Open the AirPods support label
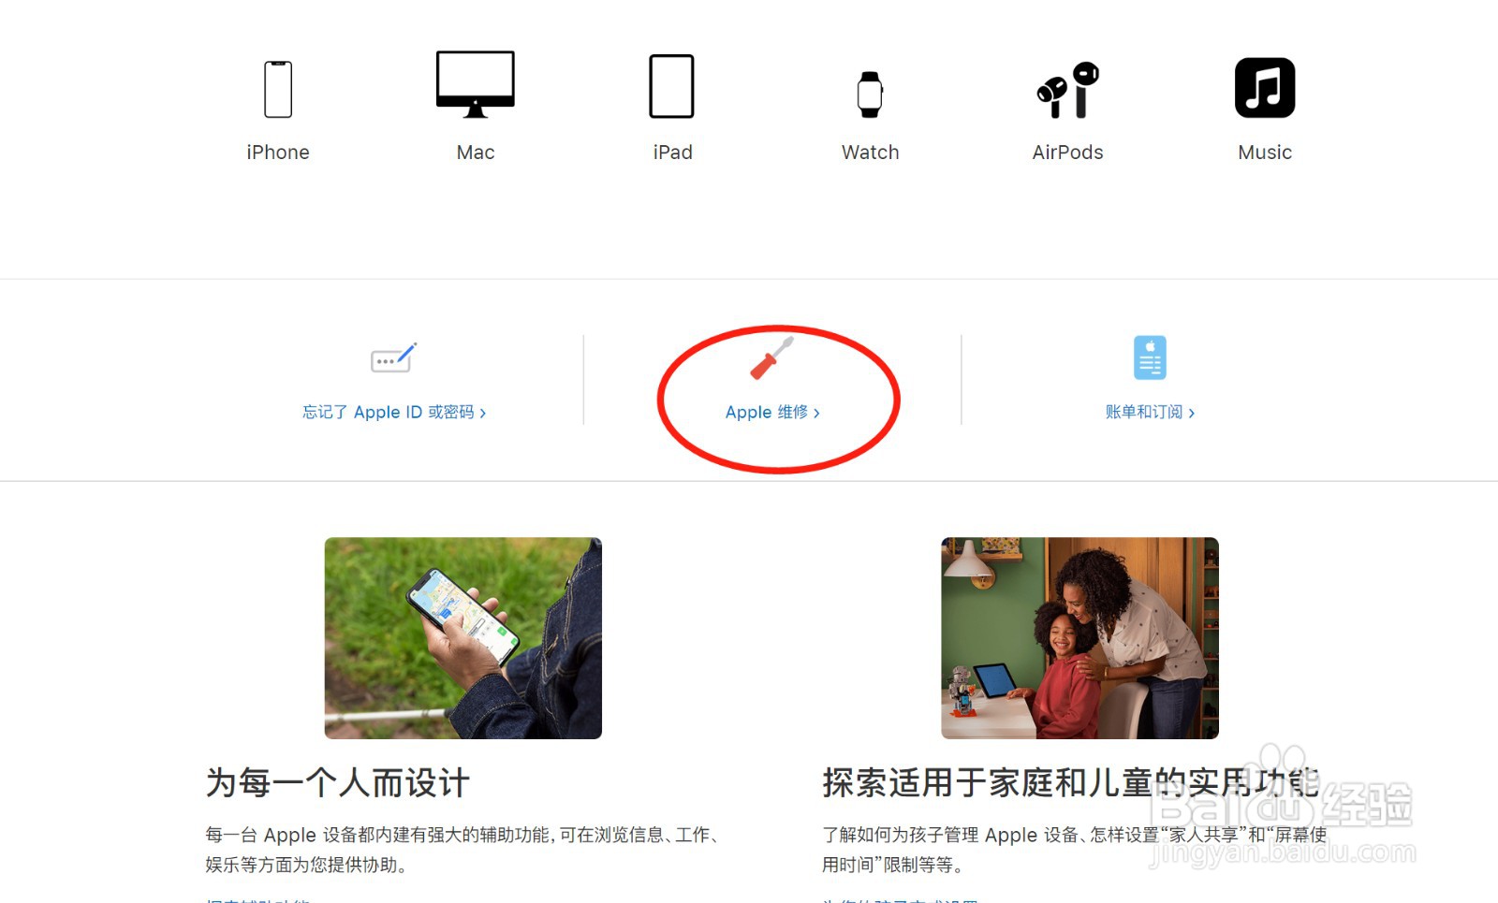The width and height of the screenshot is (1498, 903). click(x=1068, y=153)
